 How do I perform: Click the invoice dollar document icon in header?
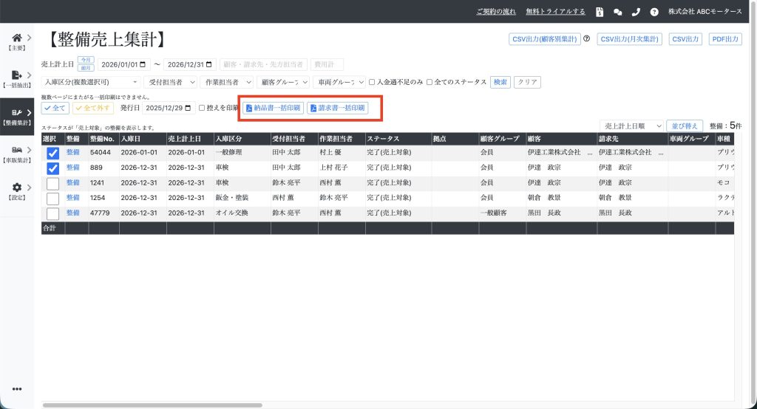pos(600,12)
